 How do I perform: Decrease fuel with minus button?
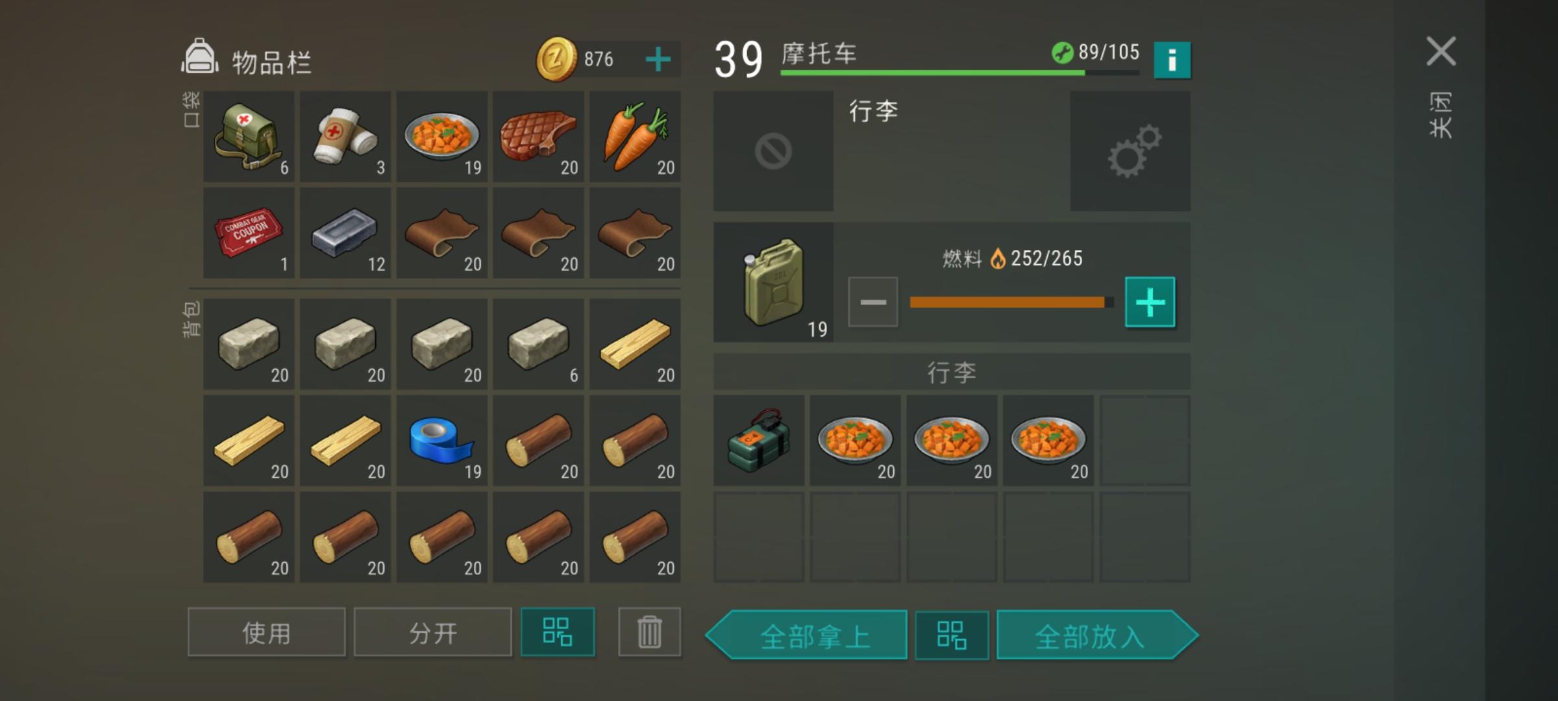[873, 302]
